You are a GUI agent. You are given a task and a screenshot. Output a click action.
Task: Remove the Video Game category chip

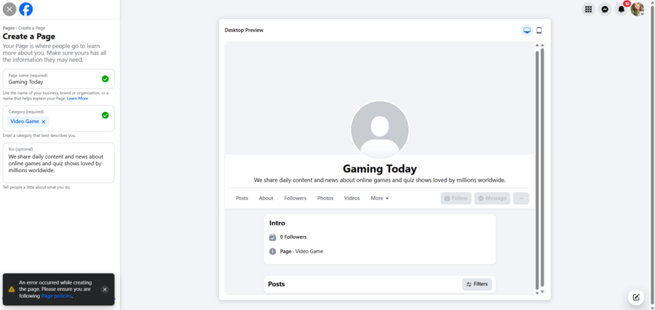(x=44, y=122)
